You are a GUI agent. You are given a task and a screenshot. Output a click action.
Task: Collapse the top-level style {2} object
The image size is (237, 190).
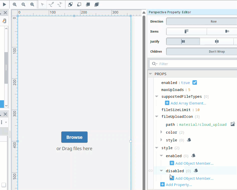(157, 148)
